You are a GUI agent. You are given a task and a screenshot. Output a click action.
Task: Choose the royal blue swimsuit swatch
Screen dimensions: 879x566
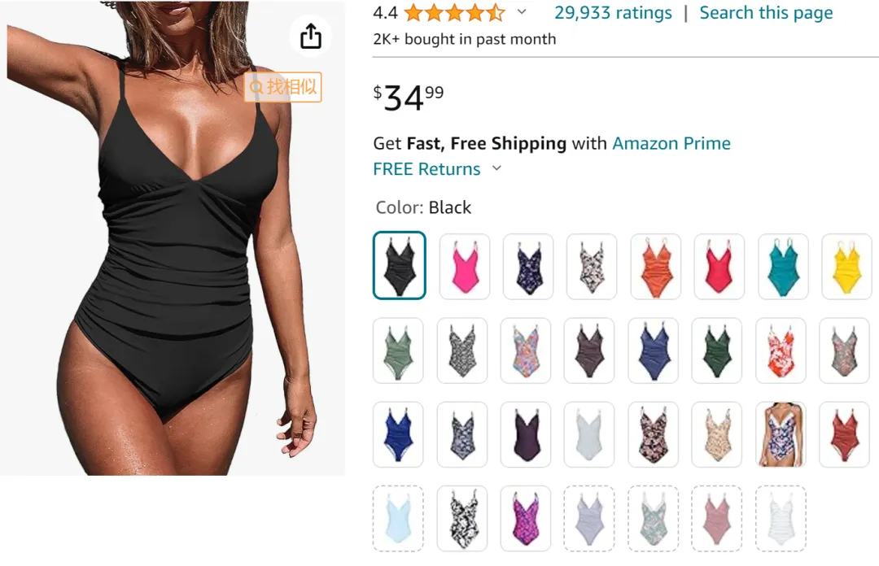coord(398,434)
